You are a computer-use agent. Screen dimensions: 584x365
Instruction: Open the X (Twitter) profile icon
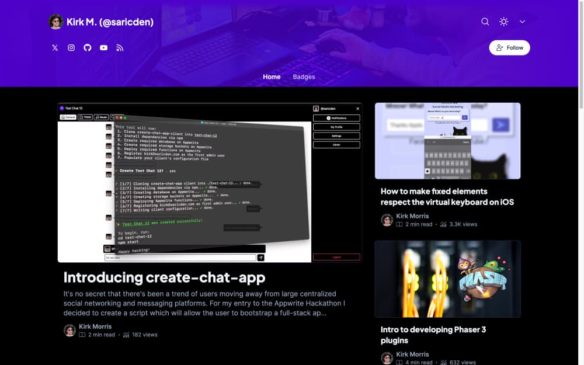coord(55,48)
